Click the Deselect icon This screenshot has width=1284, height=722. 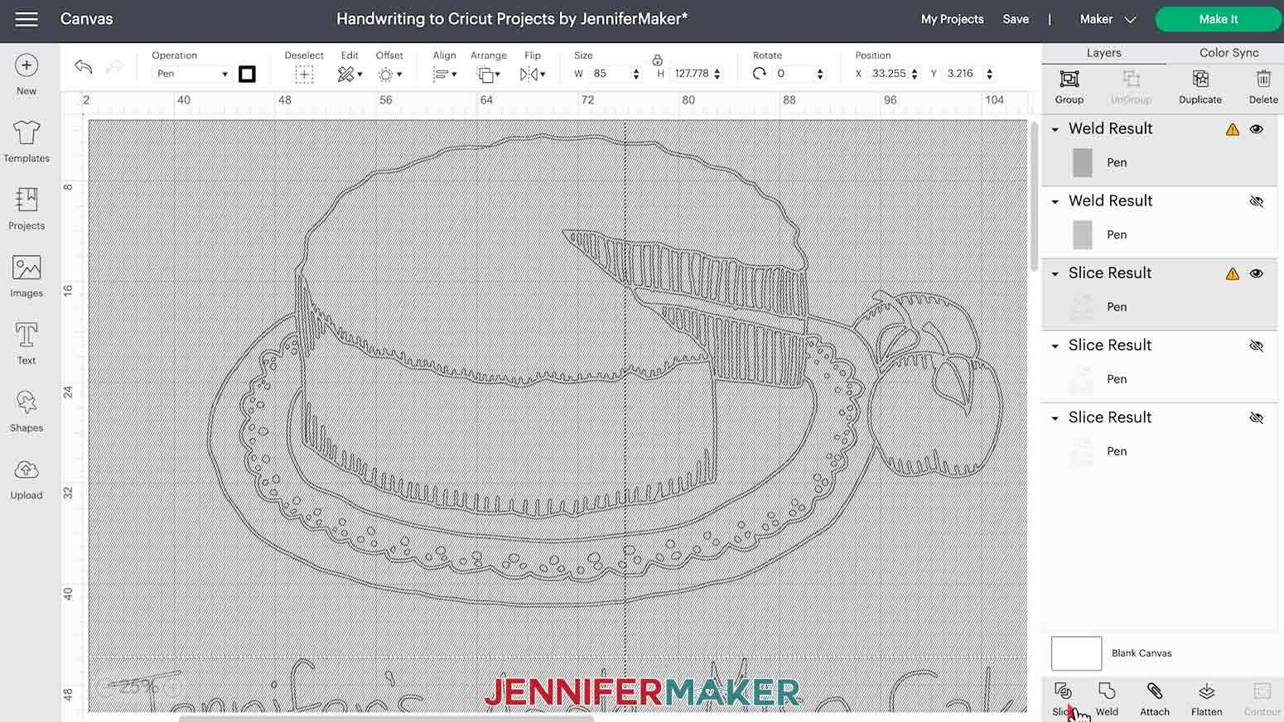click(x=304, y=75)
